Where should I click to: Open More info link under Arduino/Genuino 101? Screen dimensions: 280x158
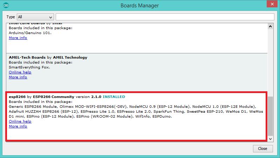pos(18,38)
